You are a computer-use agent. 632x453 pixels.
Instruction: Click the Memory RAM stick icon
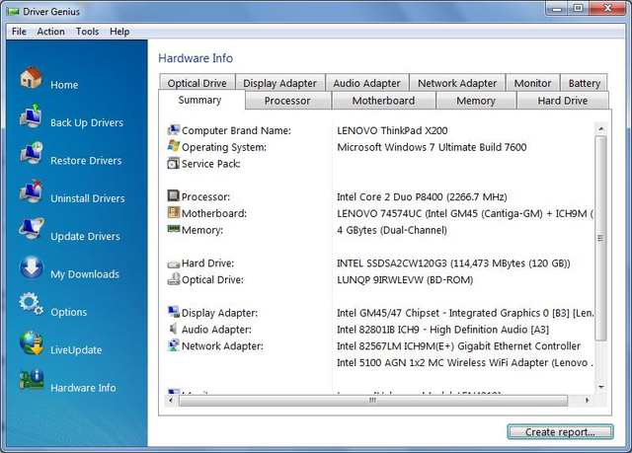pyautogui.click(x=174, y=229)
